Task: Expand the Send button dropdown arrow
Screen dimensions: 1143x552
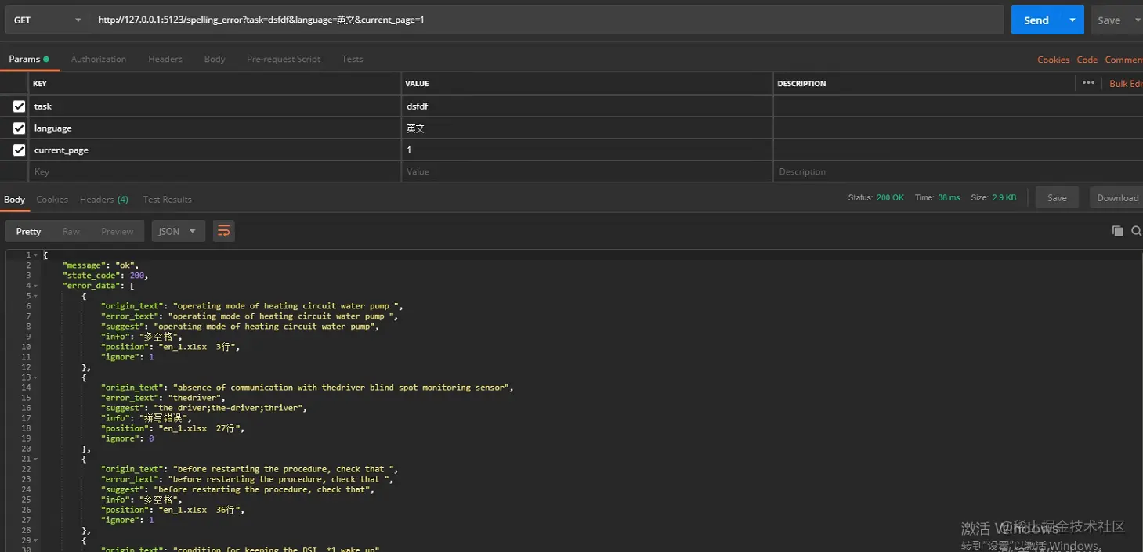Action: 1072,20
